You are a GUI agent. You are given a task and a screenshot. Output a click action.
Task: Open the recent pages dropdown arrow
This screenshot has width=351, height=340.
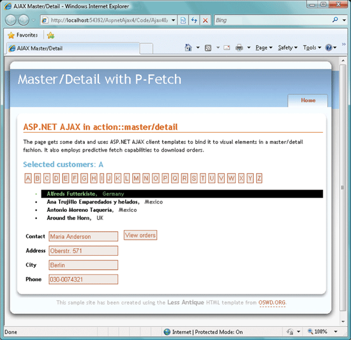tap(33, 20)
